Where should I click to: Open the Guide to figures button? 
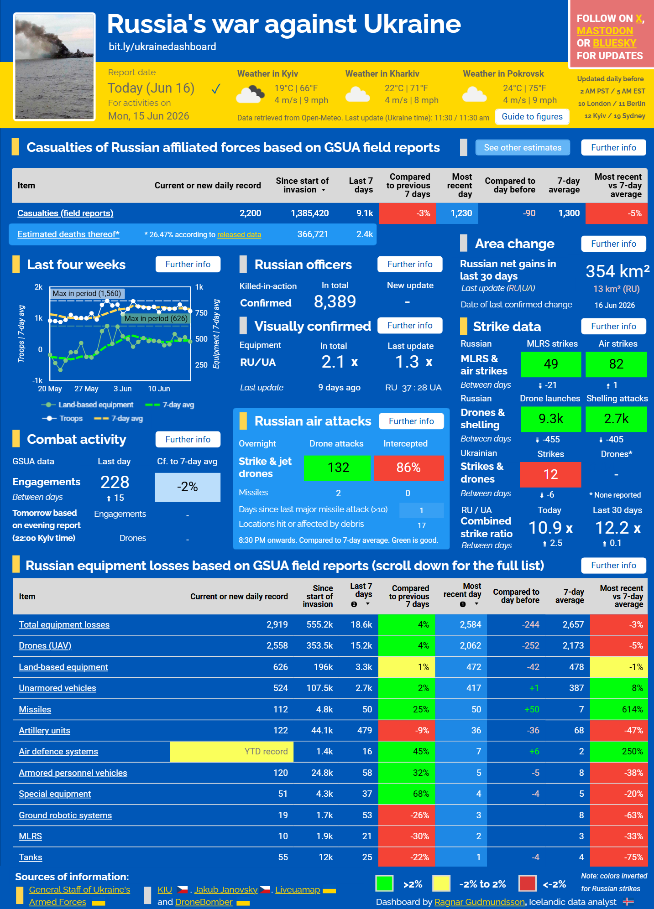tap(532, 117)
